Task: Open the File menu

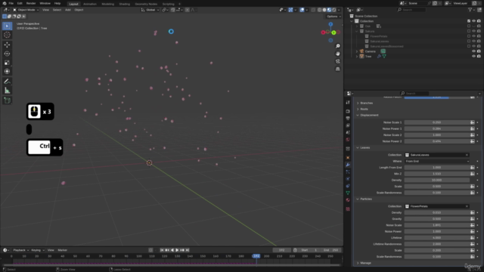Action: point(11,3)
